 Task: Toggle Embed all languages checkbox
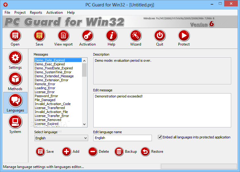pyautogui.click(x=160, y=137)
